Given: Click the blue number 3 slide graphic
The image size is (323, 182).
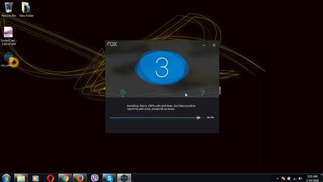Looking at the screenshot, I should 162,68.
